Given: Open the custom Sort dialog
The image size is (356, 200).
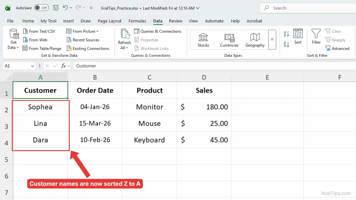Looking at the screenshot, I should point(298,37).
